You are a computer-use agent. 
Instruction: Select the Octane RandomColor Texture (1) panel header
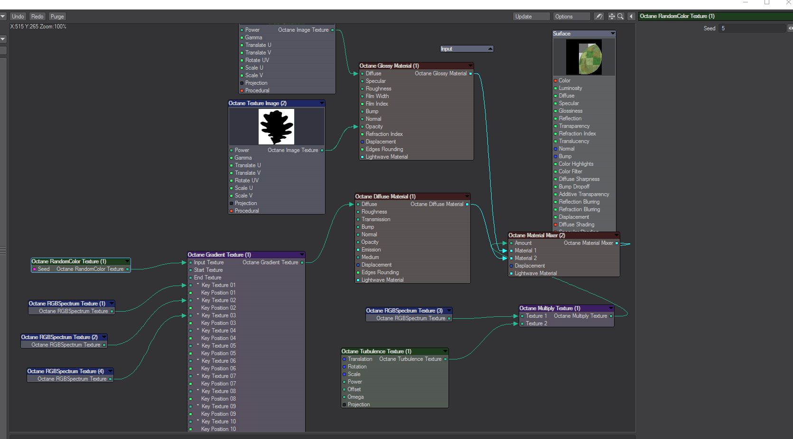715,16
